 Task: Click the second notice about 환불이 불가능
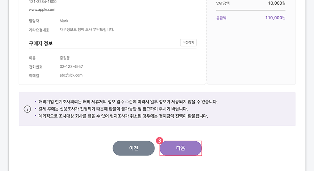[113, 109]
